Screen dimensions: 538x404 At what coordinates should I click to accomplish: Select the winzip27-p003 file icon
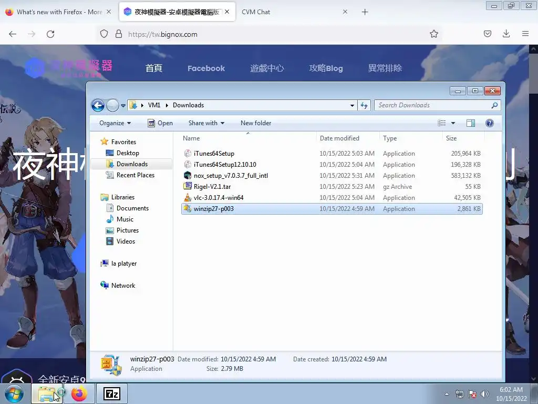point(188,208)
